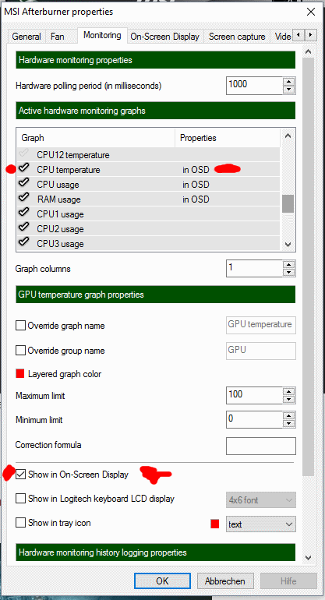The height and width of the screenshot is (600, 325).
Task: Toggle checkmark for CPU1 usage graph
Action: tap(24, 212)
